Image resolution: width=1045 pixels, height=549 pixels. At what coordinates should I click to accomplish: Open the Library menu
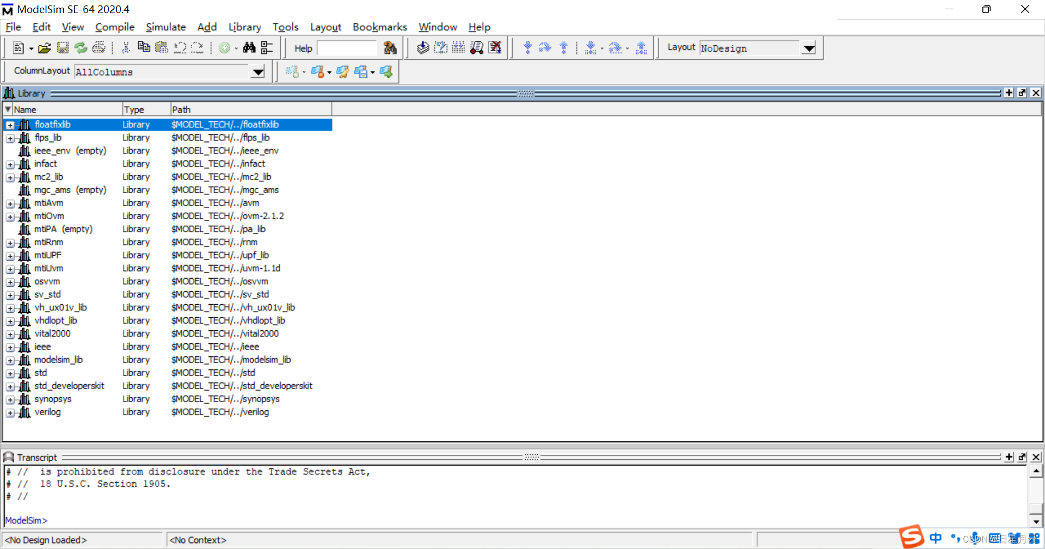244,27
